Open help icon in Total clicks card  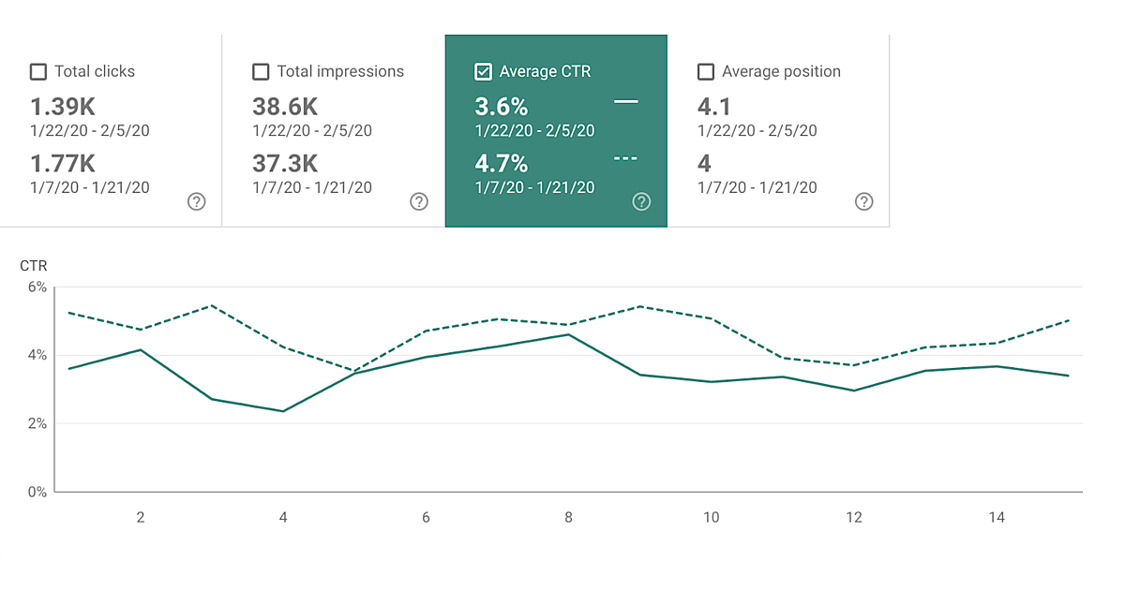click(x=196, y=201)
